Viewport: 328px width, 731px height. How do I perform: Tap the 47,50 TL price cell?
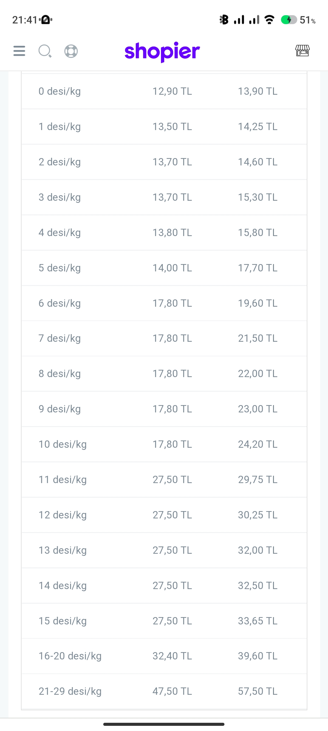[x=172, y=691]
